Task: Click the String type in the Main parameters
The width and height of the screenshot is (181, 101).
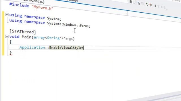Action: click(x=53, y=38)
